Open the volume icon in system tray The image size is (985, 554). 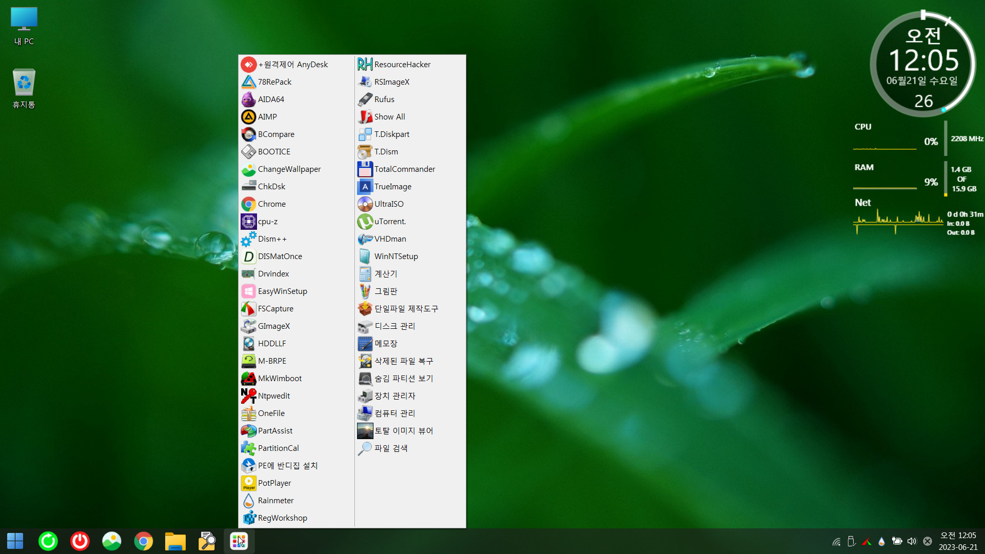click(x=912, y=541)
